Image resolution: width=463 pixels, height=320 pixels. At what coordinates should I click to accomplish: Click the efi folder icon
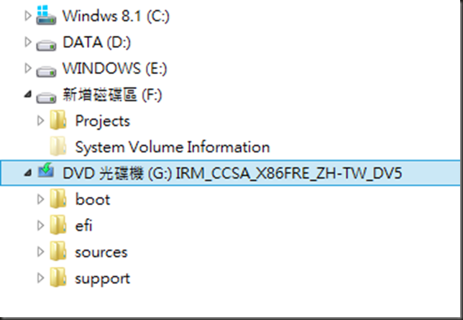point(58,225)
